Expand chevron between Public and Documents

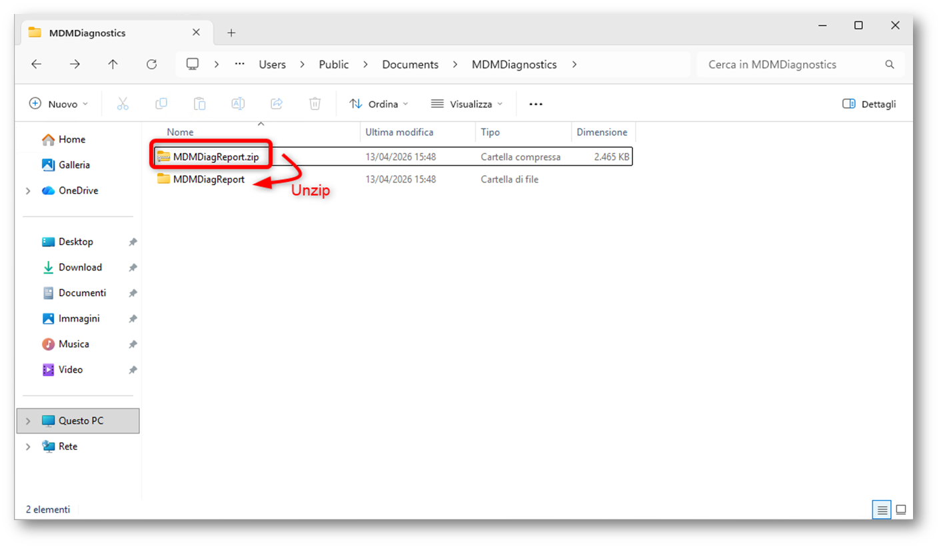365,65
